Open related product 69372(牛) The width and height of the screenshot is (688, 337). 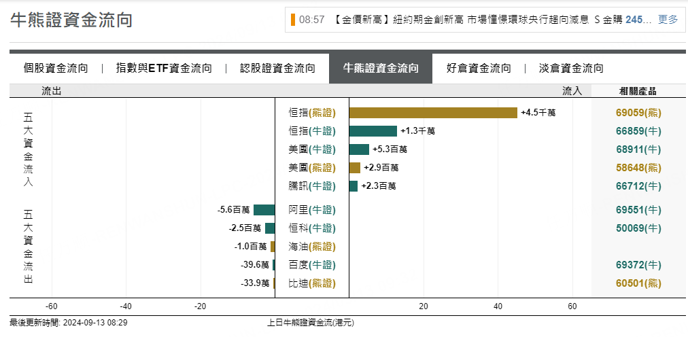point(638,265)
